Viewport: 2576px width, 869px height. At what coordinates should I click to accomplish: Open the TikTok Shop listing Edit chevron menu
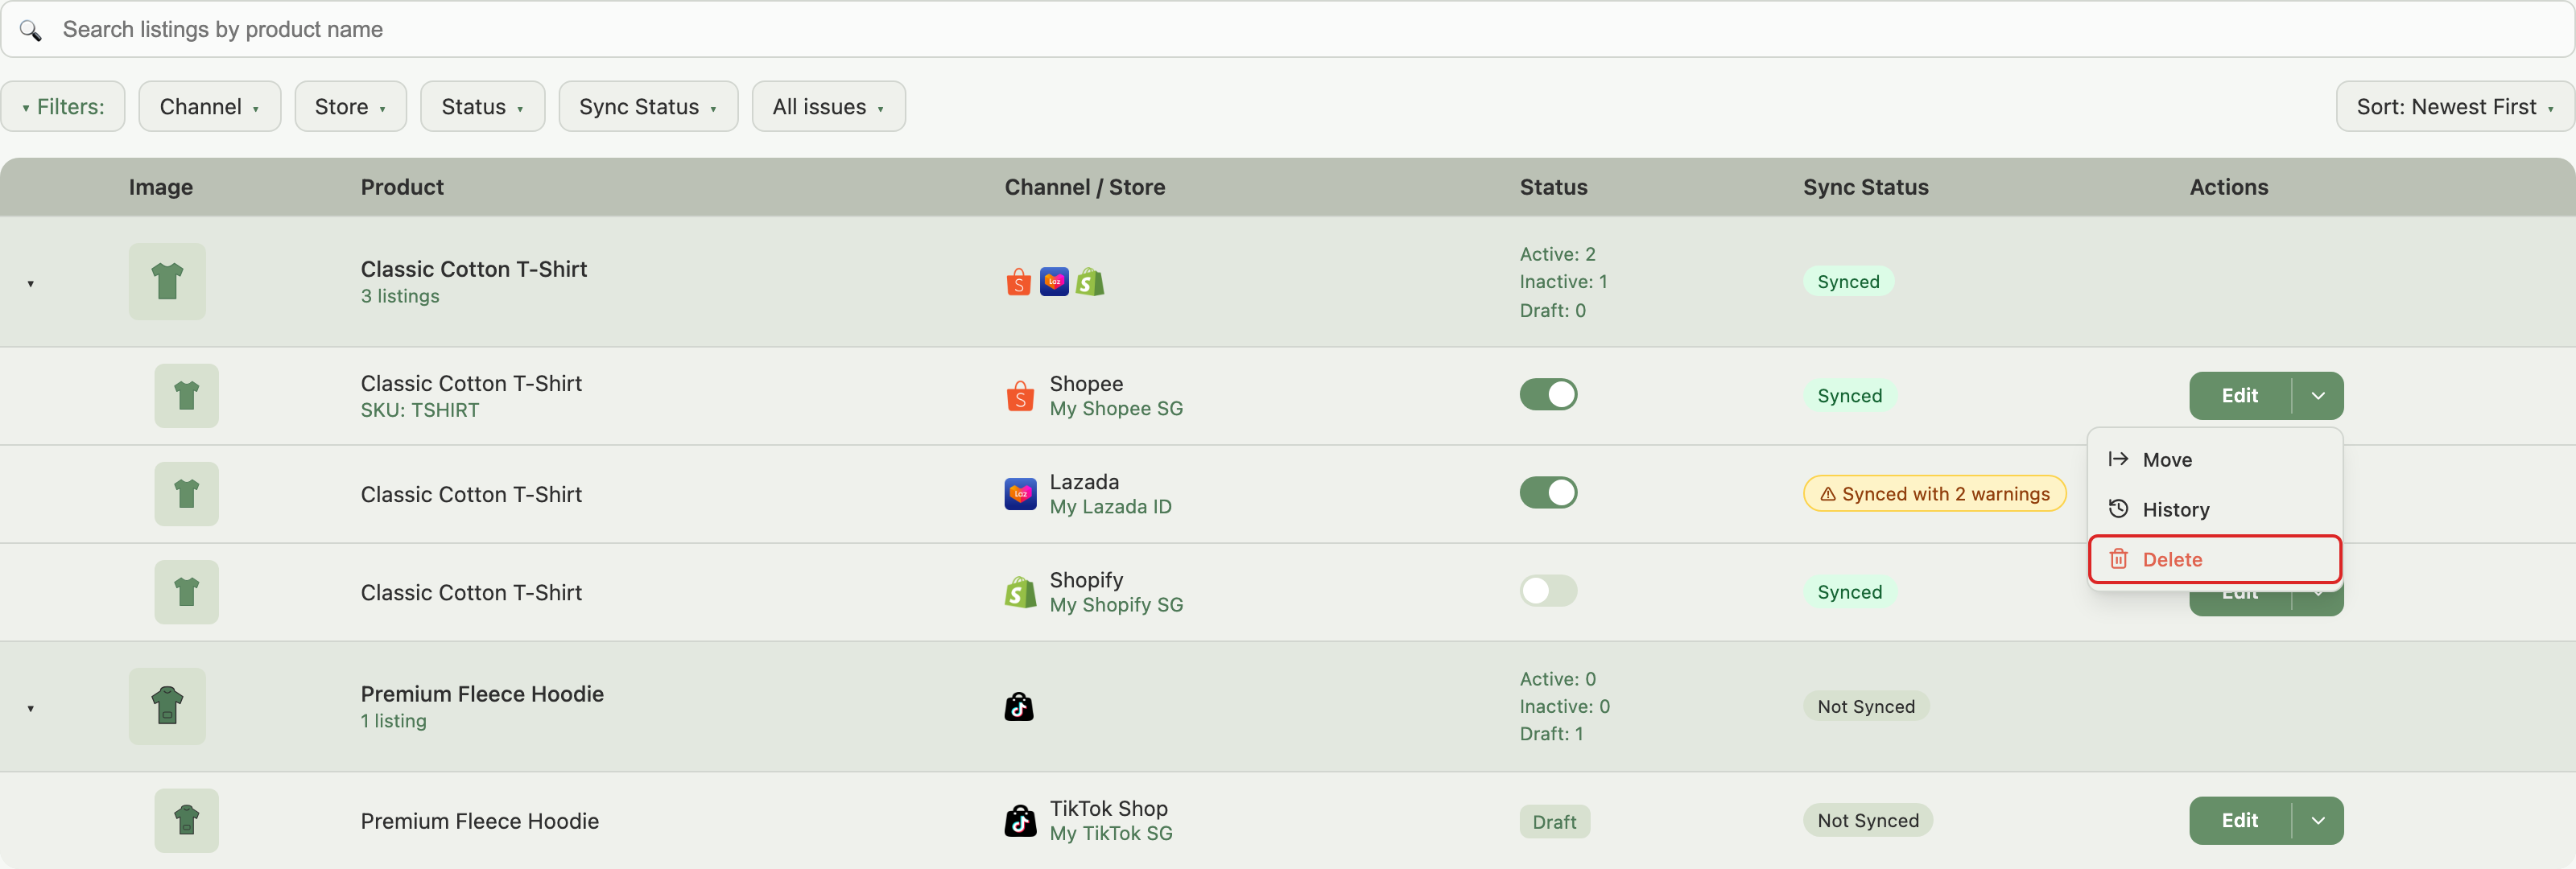(x=2318, y=821)
